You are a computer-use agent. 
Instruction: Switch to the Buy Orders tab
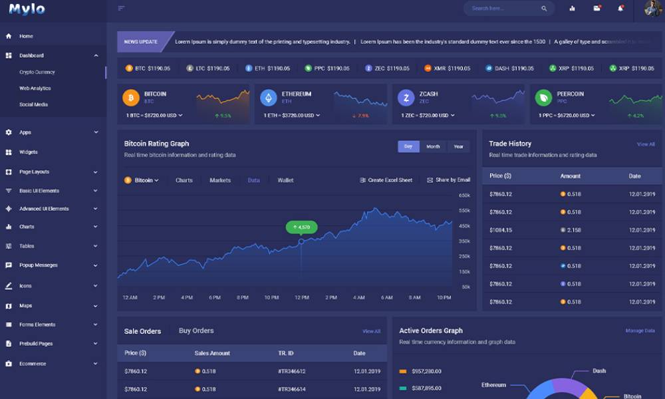[x=196, y=331]
